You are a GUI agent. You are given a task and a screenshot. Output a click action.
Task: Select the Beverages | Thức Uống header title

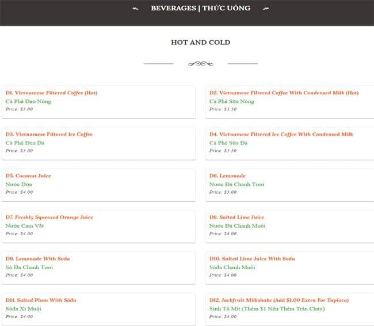200,8
